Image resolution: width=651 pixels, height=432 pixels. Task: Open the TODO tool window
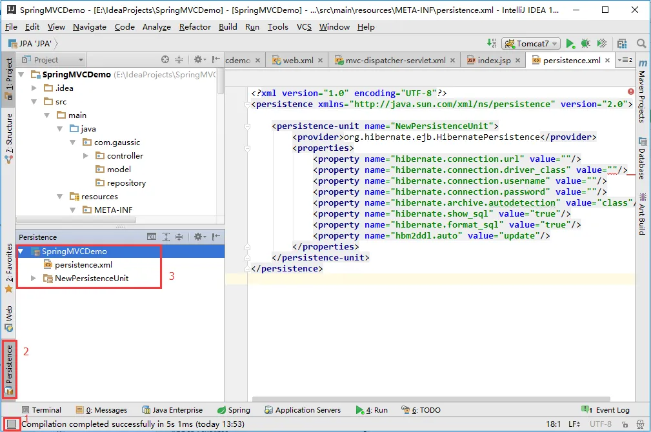421,410
